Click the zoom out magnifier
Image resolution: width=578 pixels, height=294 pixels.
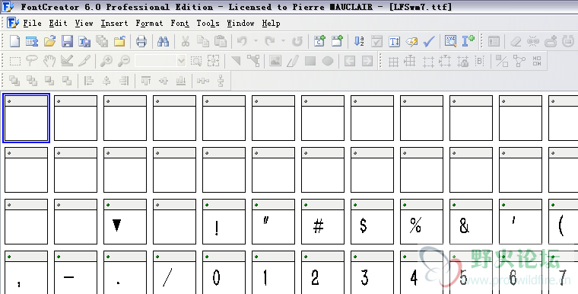pyautogui.click(x=124, y=61)
